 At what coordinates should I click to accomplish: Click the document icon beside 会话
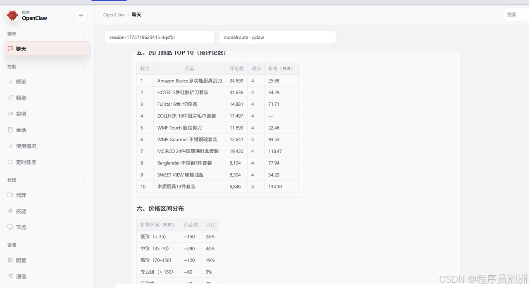click(10, 130)
